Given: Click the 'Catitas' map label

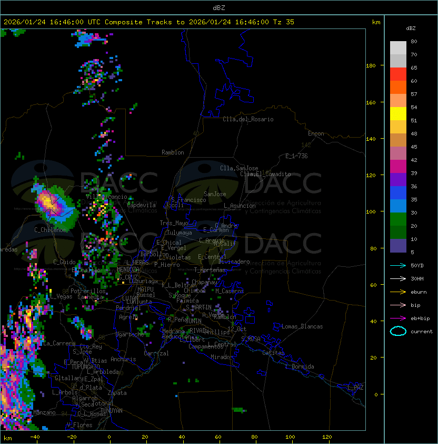Looking at the screenshot, I should click(x=273, y=353).
